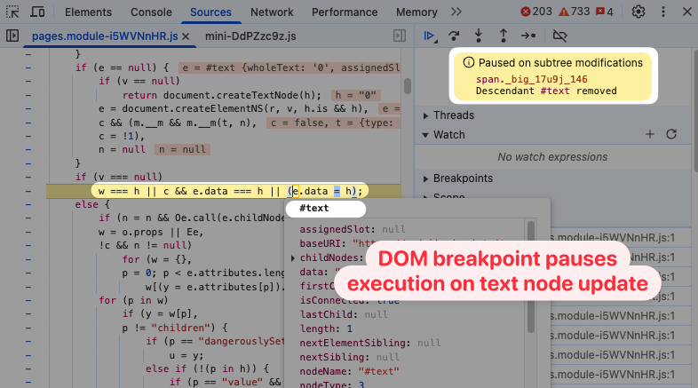Toggle the device toolbar icon
This screenshot has width=698, height=388.
coord(37,12)
